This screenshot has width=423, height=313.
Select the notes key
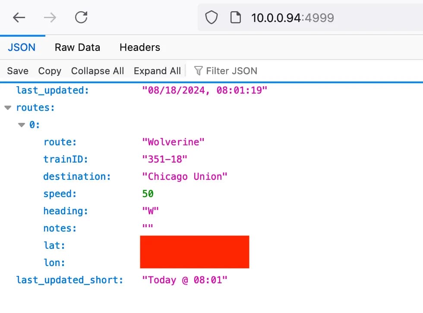click(x=60, y=228)
